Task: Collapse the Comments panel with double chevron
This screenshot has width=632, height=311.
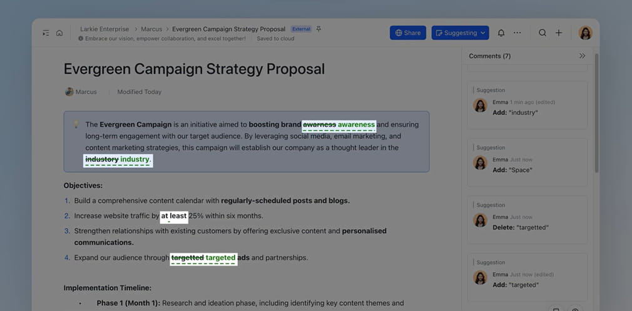Action: click(582, 56)
